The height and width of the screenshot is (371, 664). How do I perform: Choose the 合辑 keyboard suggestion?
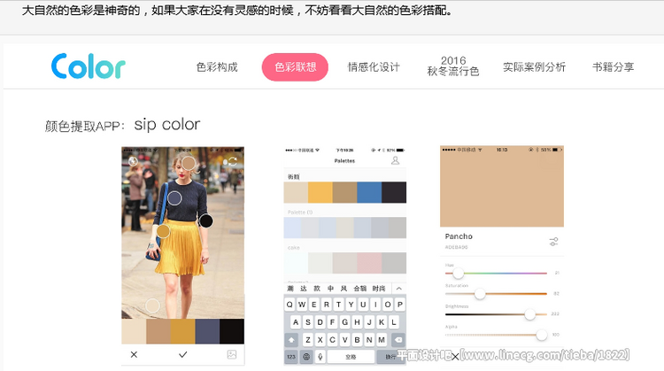(360, 289)
